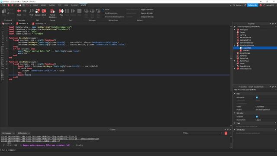Collapse the Attributes section in Properties
This screenshot has width=277, height=156.
[235, 130]
